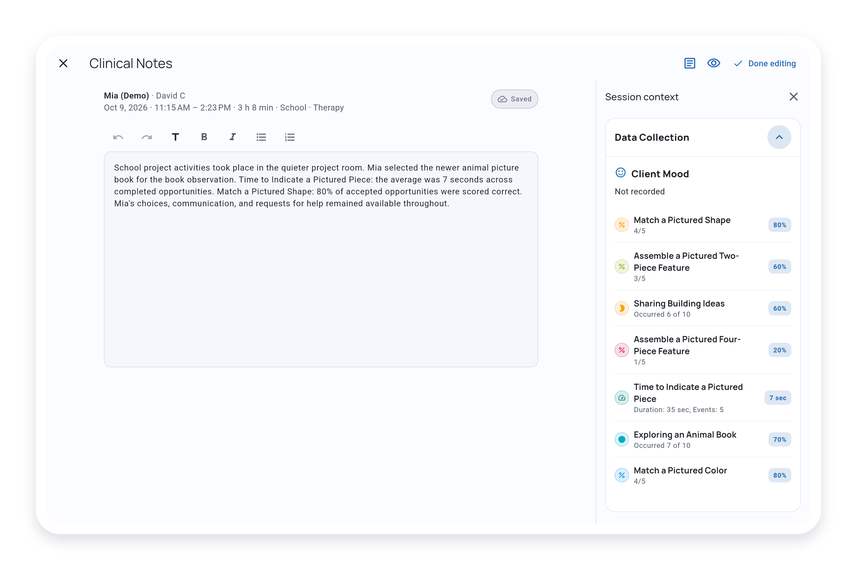Toggle bold formatting
Image resolution: width=857 pixels, height=570 pixels.
pos(204,137)
